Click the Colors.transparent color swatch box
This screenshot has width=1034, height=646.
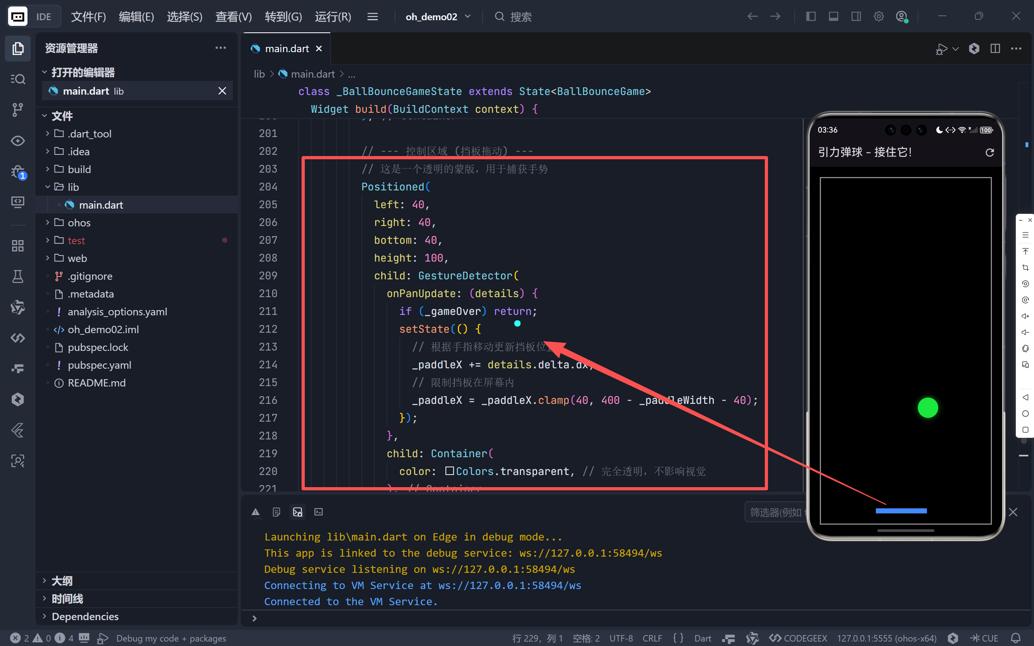coord(449,471)
